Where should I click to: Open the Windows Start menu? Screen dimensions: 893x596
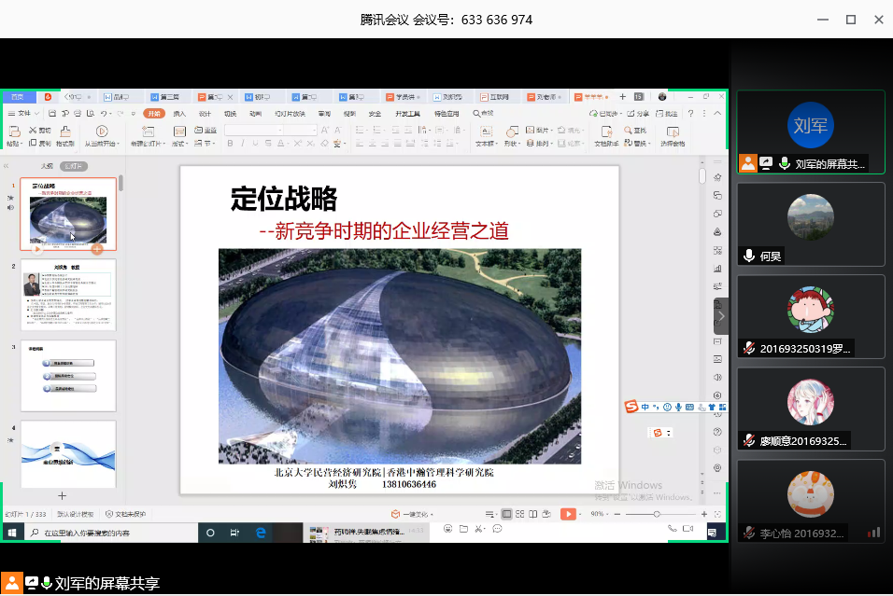pyautogui.click(x=13, y=533)
